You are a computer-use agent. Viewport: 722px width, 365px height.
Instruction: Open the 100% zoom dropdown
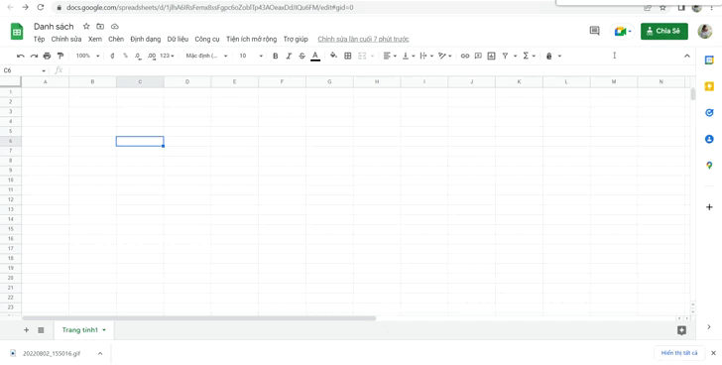87,56
